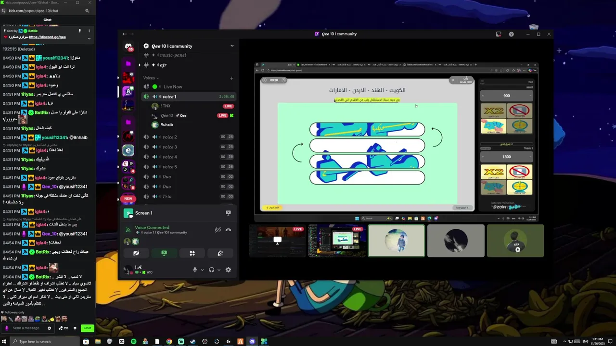Open soundboard button
Image resolution: width=616 pixels, height=346 pixels.
coord(220,253)
